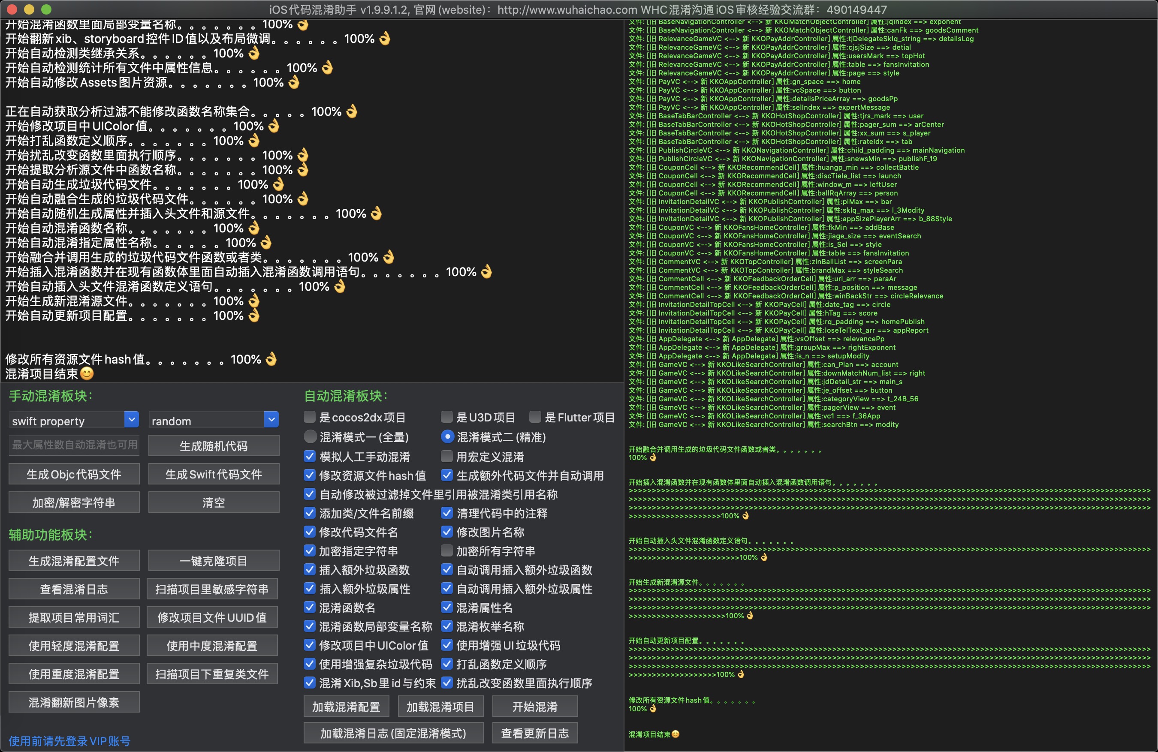Toggle 自动调用插入额外垃圾函数 checkbox
Screen dimensions: 1158x752
[x=446, y=569]
